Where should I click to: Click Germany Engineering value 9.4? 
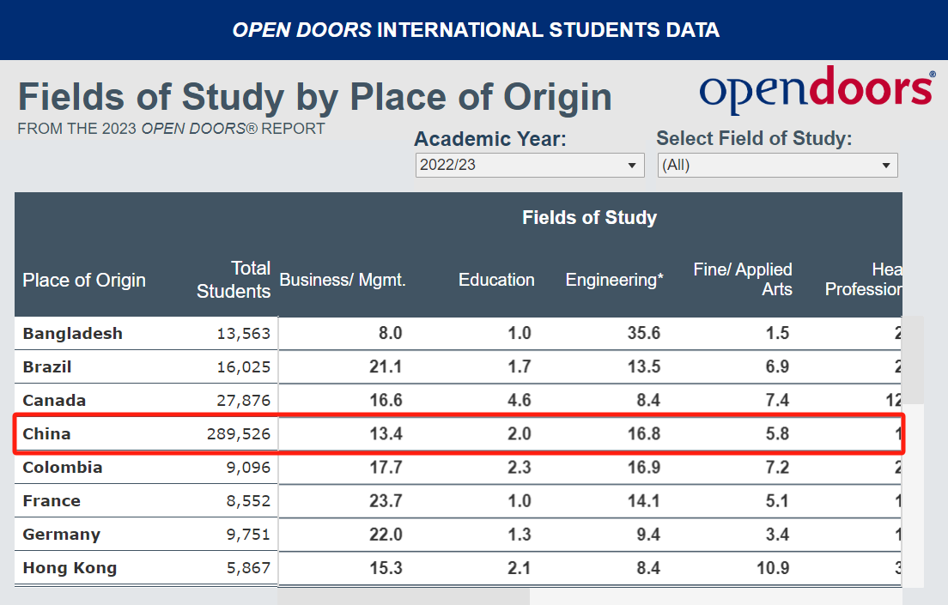pos(648,535)
